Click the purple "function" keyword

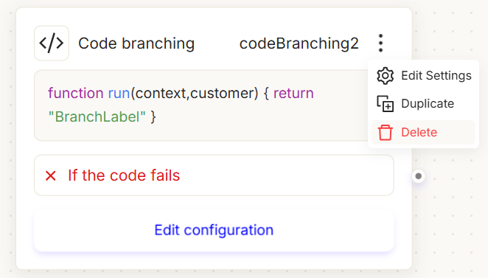(x=76, y=93)
